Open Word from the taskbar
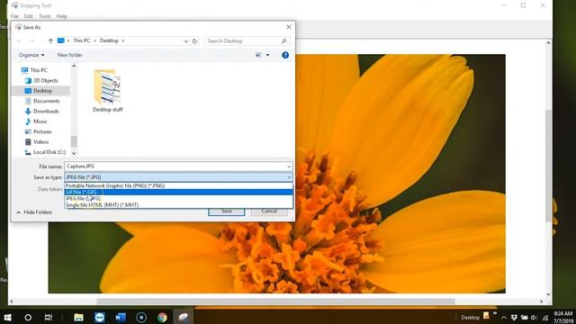The height and width of the screenshot is (324, 576). 121,318
